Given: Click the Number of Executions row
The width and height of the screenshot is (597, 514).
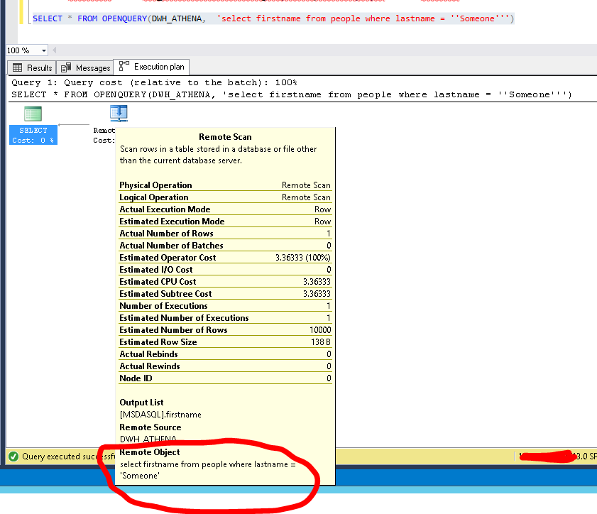Looking at the screenshot, I should [x=225, y=306].
